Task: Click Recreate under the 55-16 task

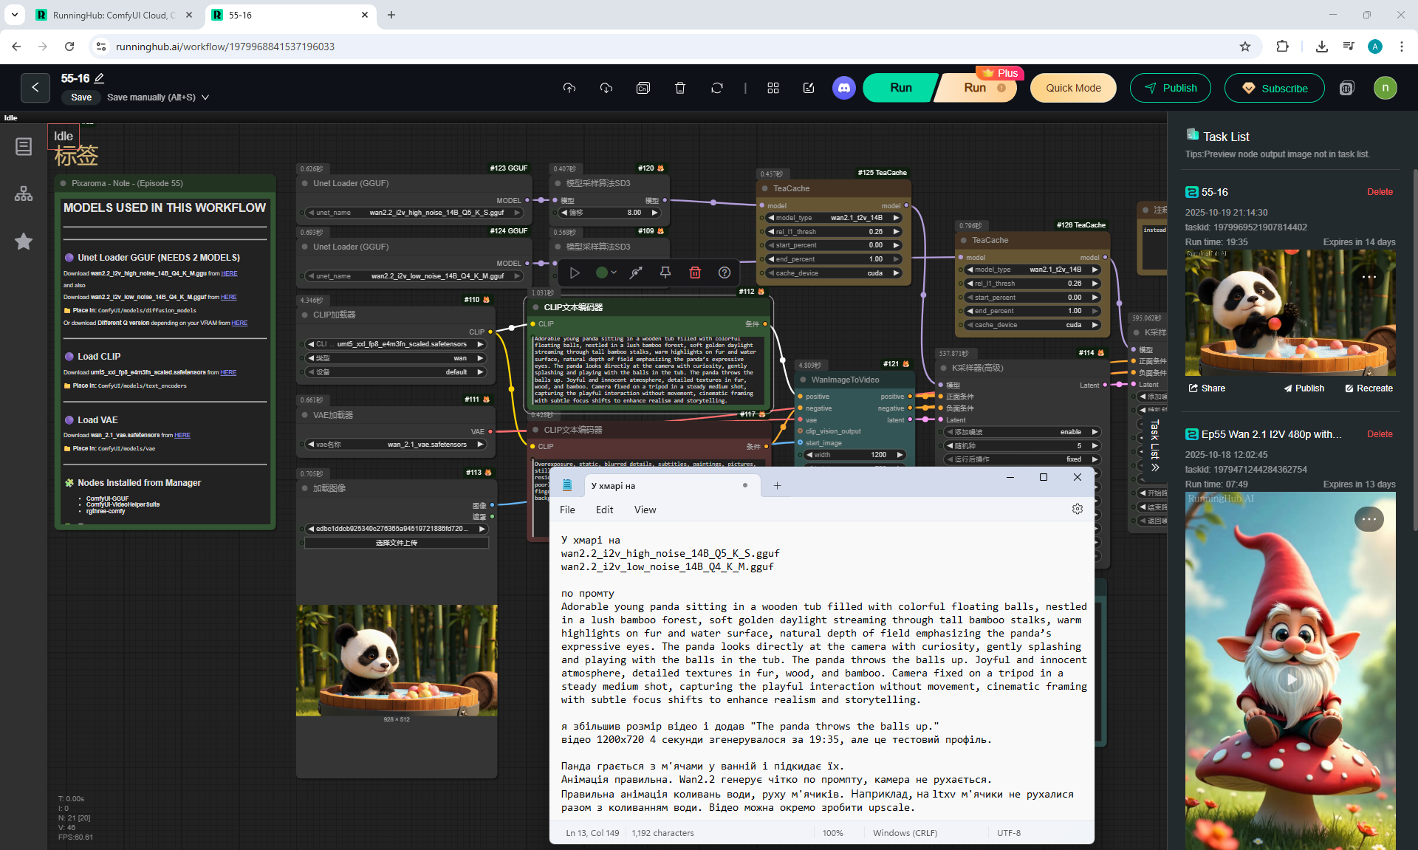Action: coord(1369,388)
